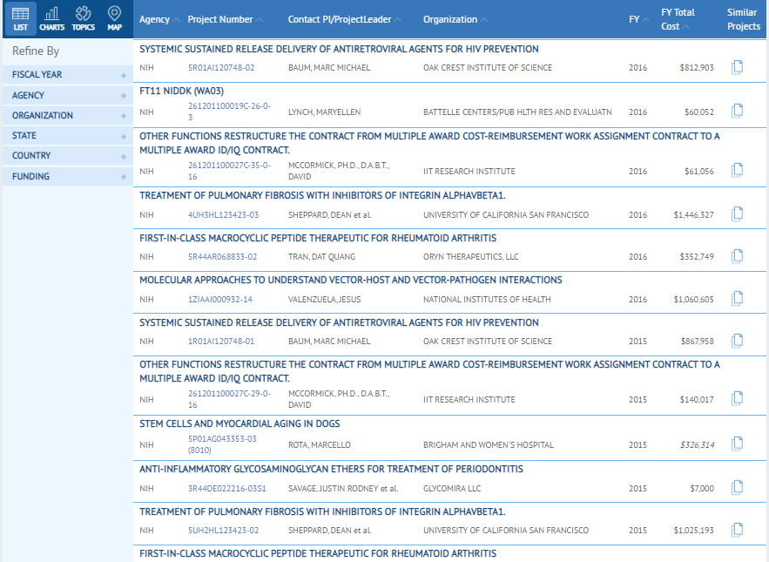Viewport: 769px width, 562px height.
Task: Show similar projects for 1R01AI120748-01
Action: coord(737,341)
